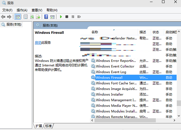Select the Windows Event Log service name
The width and height of the screenshot is (181, 130).
(x=111, y=72)
